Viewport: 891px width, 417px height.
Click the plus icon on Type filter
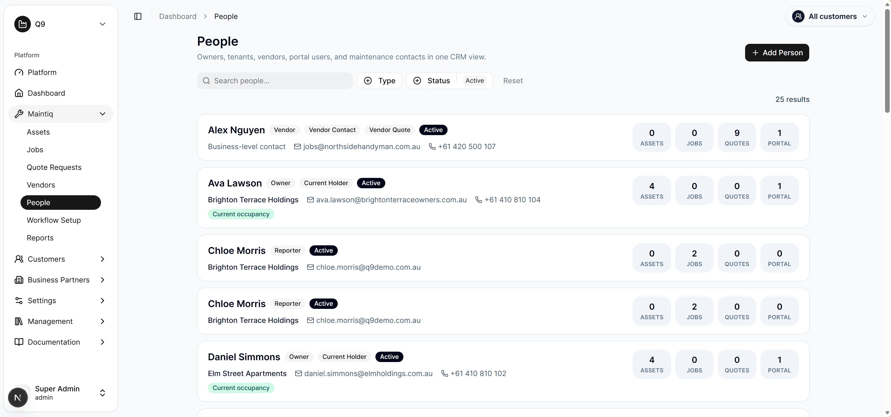tap(368, 80)
